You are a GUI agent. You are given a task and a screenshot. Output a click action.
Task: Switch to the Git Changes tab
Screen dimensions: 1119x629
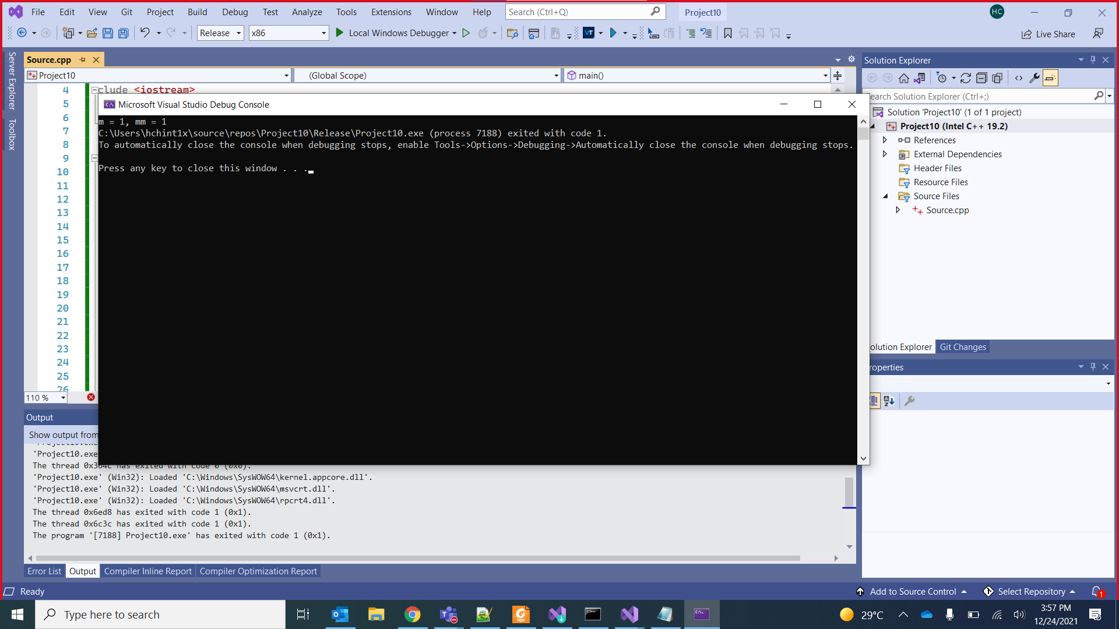tap(963, 347)
